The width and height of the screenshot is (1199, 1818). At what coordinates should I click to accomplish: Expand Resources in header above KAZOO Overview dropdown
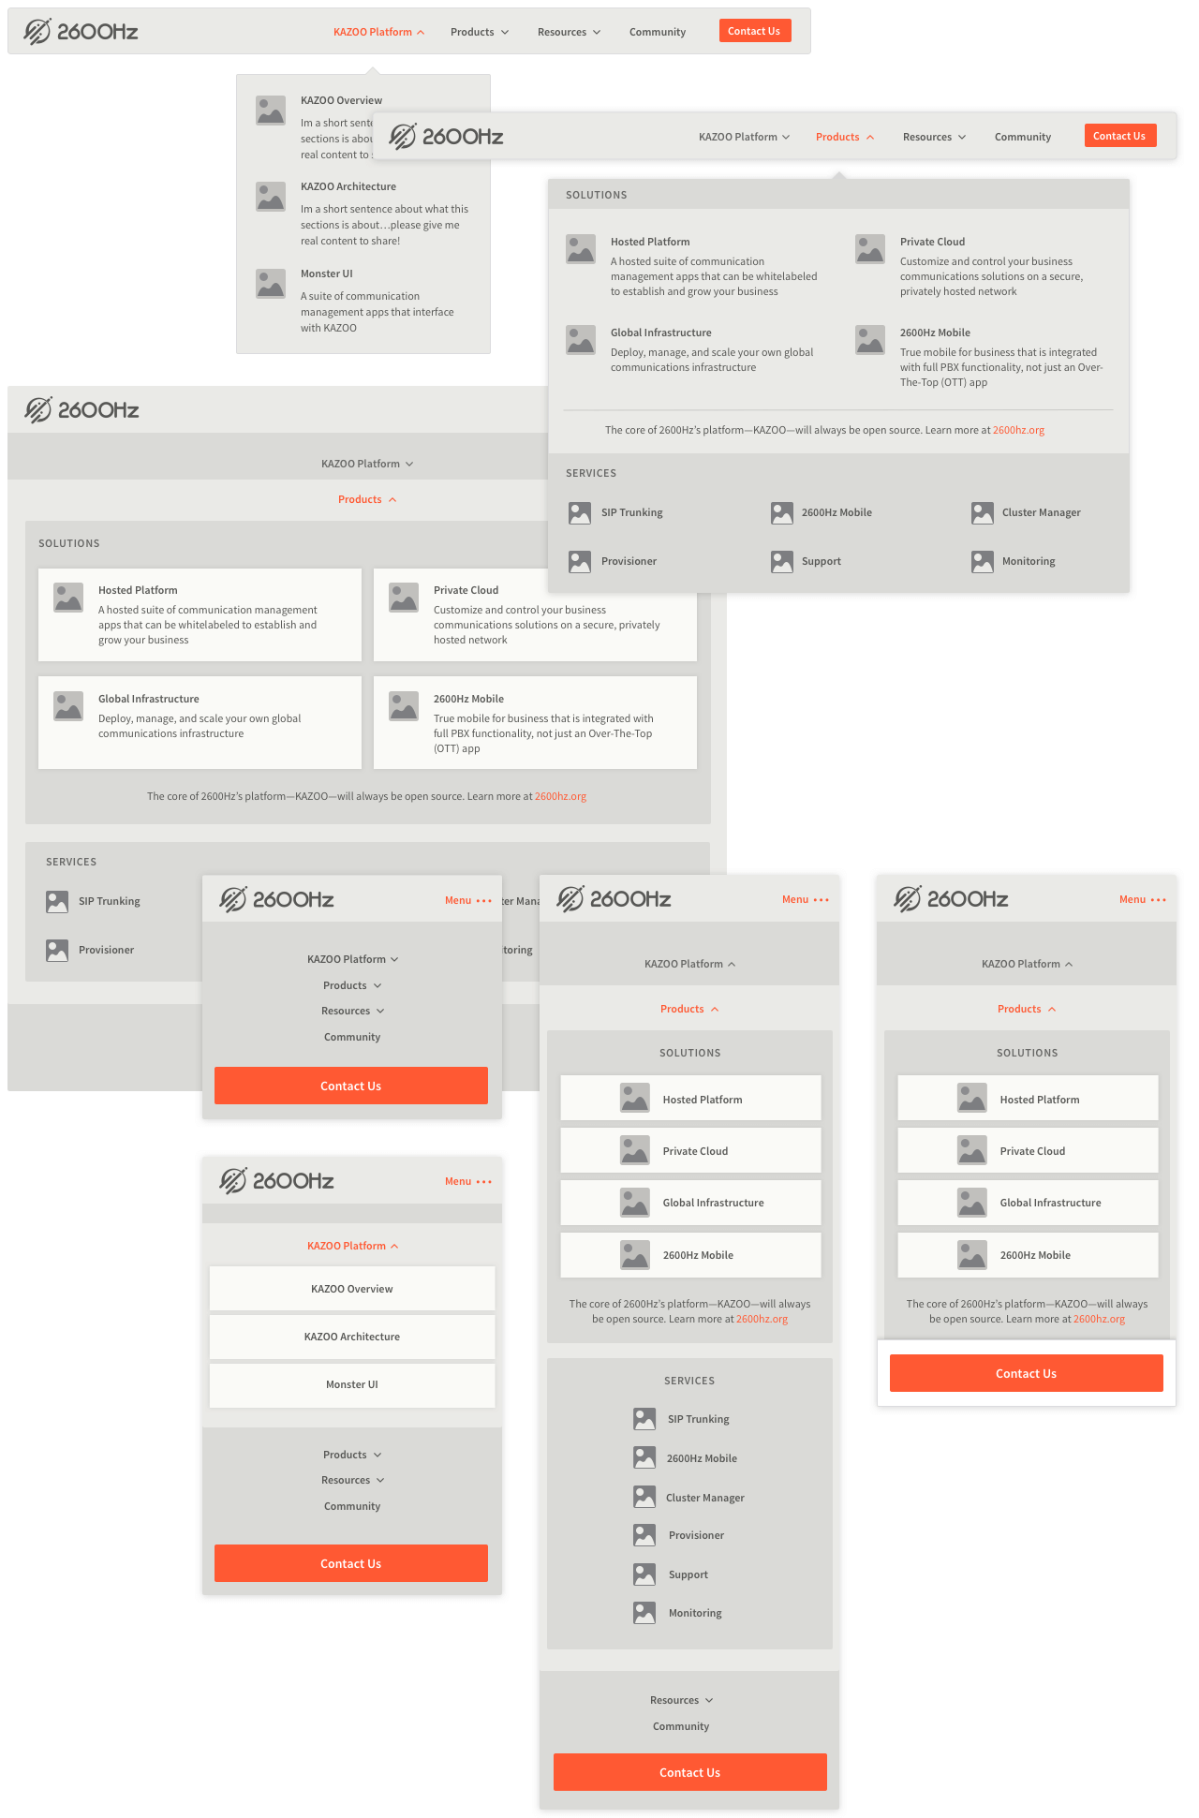click(569, 32)
